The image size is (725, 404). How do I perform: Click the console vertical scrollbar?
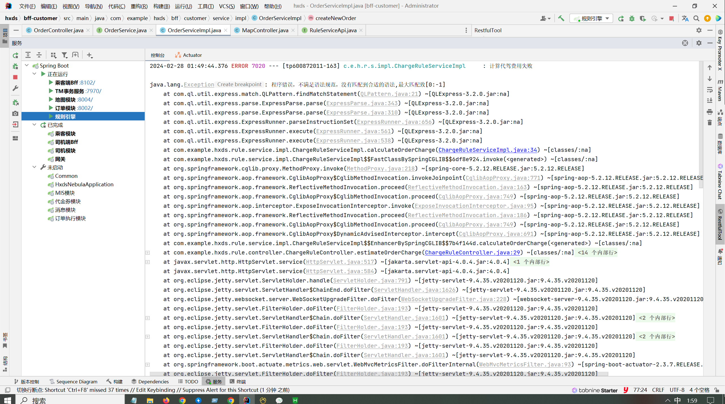(701, 124)
